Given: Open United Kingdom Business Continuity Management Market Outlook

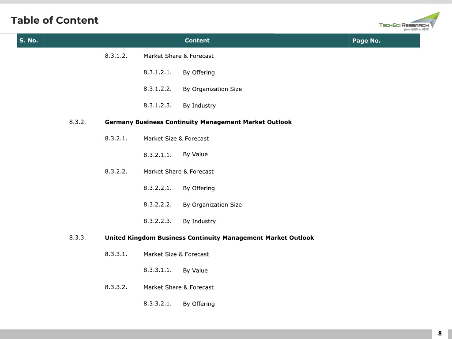Looking at the screenshot, I should click(x=209, y=238).
